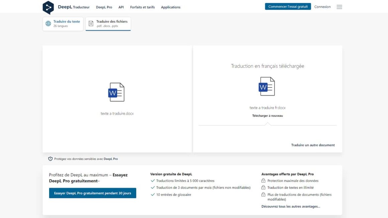Open the DeepL Pro menu item
The width and height of the screenshot is (388, 218).
(x=104, y=7)
